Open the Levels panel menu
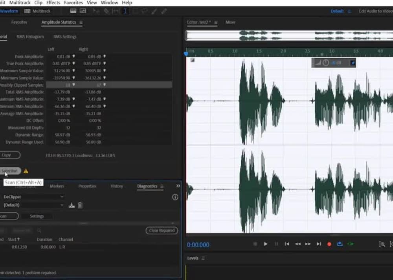Screen dimensions: 393x280 (x=203, y=258)
